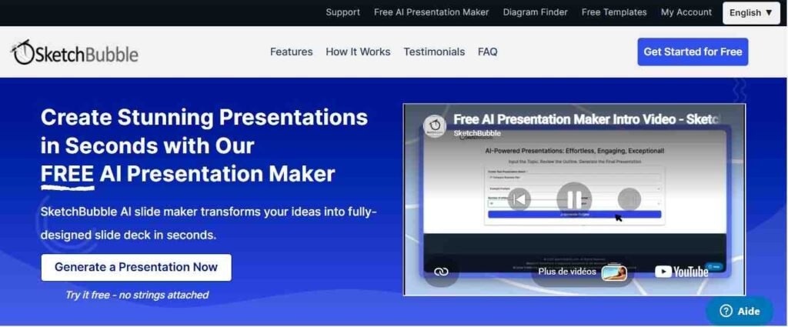Copy video link icon
The width and height of the screenshot is (788, 327).
(441, 272)
